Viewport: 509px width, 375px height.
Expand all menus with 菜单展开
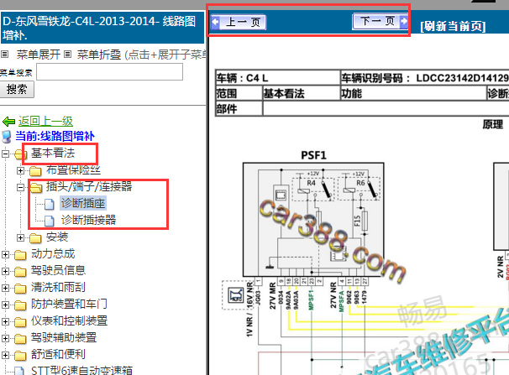tap(39, 55)
